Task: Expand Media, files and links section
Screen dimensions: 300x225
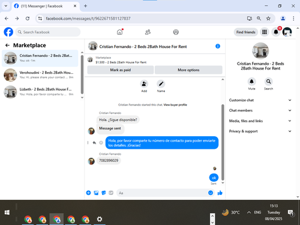Action: (260, 121)
